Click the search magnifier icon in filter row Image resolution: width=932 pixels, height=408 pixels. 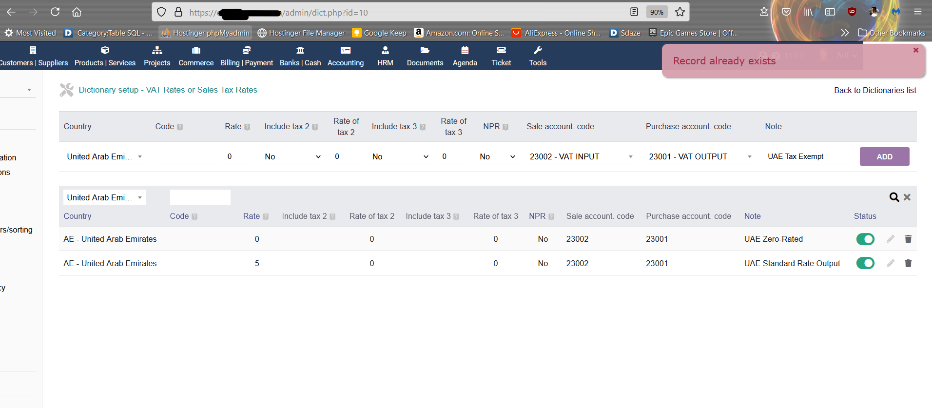coord(894,197)
